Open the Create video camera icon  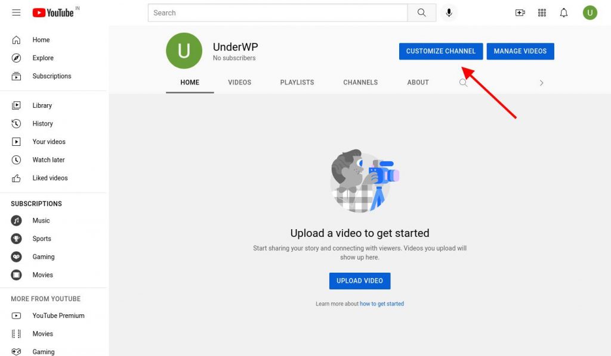tap(520, 13)
